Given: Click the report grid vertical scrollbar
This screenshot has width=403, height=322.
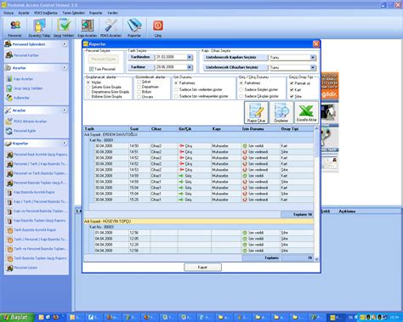Looking at the screenshot, I should tap(316, 194).
